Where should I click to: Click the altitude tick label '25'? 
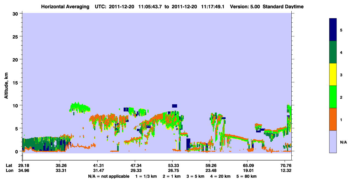(x=16, y=36)
